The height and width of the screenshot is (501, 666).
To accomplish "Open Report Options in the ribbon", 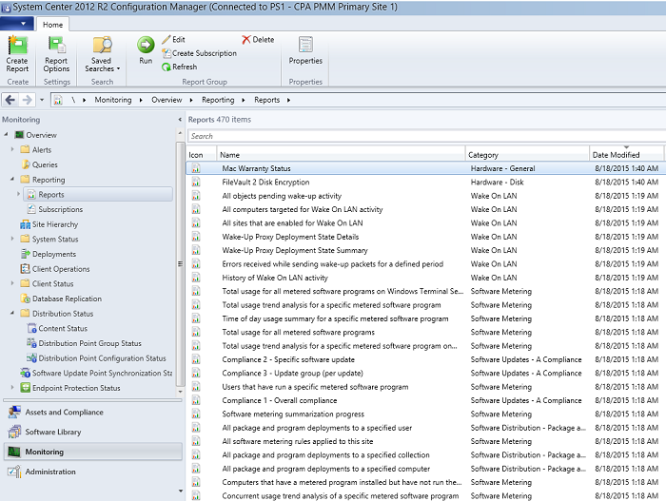I will (56, 54).
